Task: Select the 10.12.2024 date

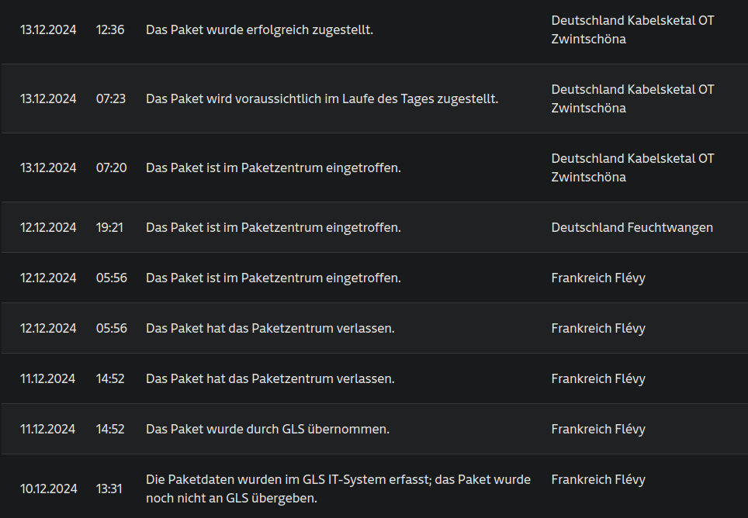Action: pyautogui.click(x=48, y=489)
